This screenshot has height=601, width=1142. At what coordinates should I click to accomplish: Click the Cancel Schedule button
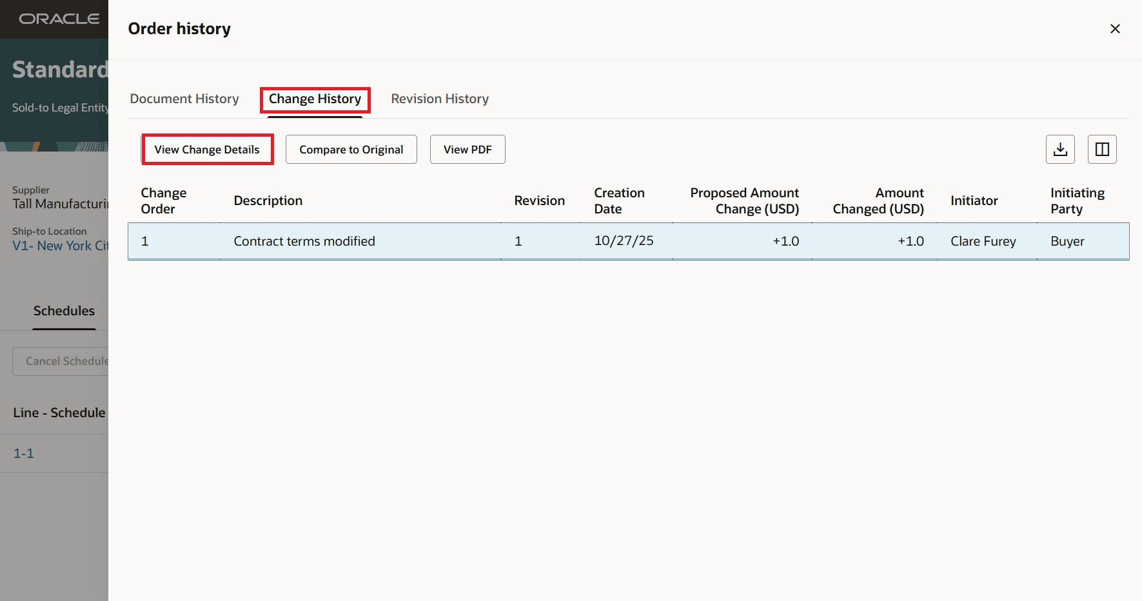point(66,360)
